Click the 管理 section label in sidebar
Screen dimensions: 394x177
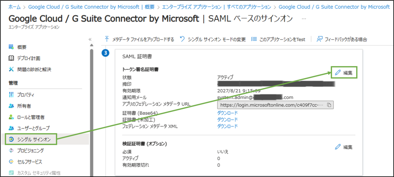pyautogui.click(x=13, y=83)
